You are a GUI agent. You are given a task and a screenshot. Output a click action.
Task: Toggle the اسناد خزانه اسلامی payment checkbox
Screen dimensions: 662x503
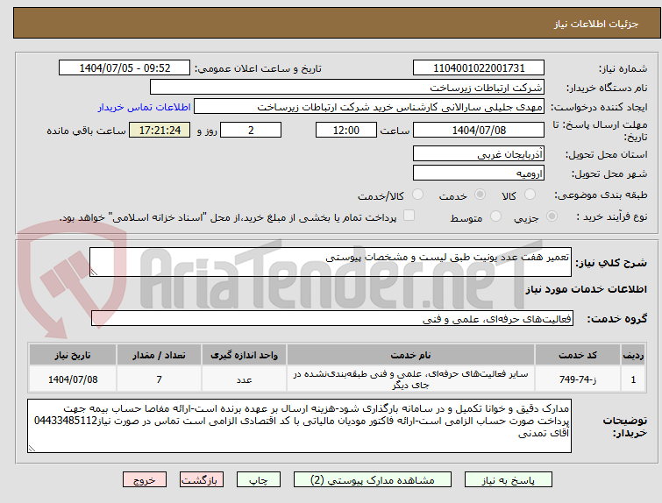tap(409, 216)
